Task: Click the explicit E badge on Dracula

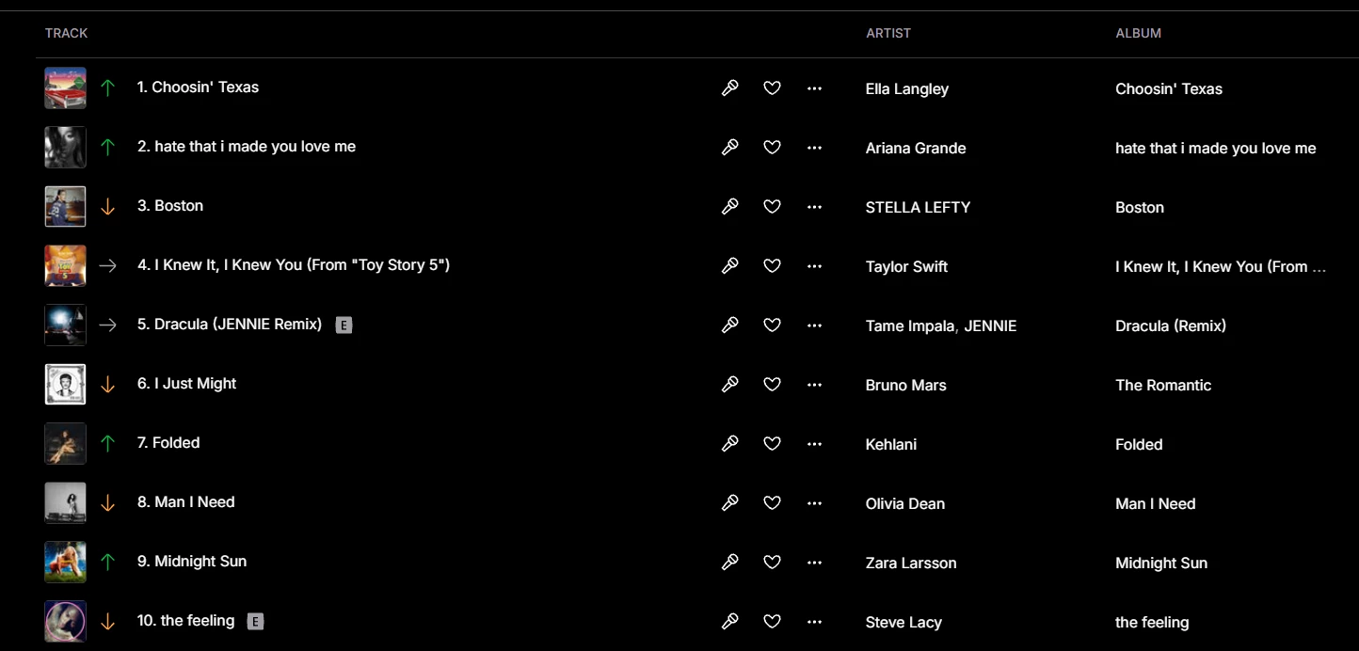Action: pos(344,325)
